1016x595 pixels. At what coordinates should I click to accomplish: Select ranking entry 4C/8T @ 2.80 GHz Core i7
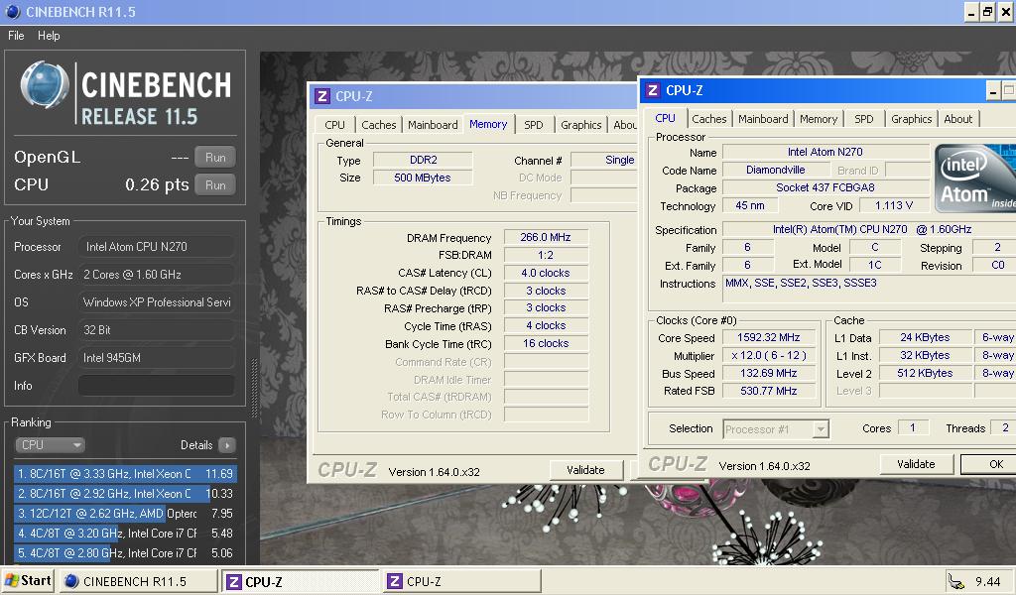click(125, 553)
